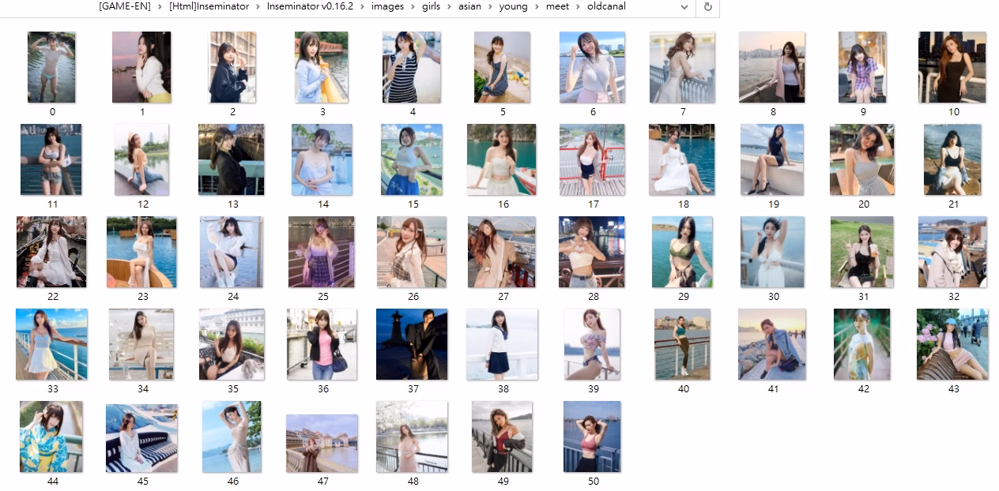The height and width of the screenshot is (491, 999).
Task: Select thumbnail of file 32
Action: 952,252
